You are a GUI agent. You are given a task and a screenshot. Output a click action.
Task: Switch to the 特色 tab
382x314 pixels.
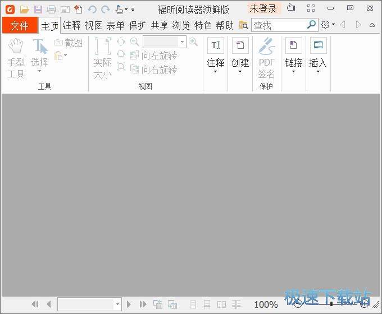point(203,25)
